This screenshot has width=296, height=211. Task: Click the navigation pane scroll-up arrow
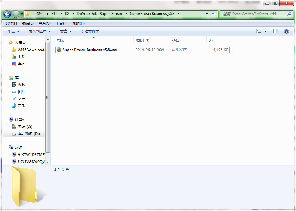[48, 39]
